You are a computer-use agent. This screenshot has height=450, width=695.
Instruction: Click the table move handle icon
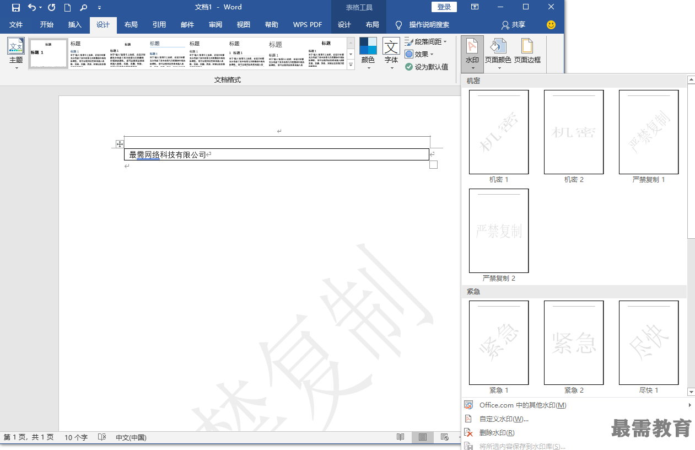click(x=120, y=144)
